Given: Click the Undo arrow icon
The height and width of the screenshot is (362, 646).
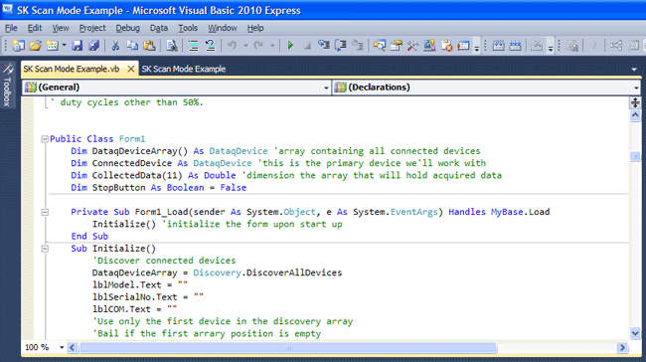Looking at the screenshot, I should [x=232, y=46].
